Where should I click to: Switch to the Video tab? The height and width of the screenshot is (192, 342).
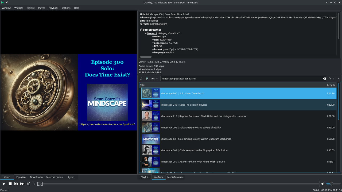(7, 177)
